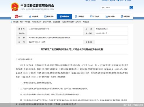The width and height of the screenshot is (144, 107).
Task: Click the salutation 广发证券股份有限公司:
Action: click(x=24, y=59)
